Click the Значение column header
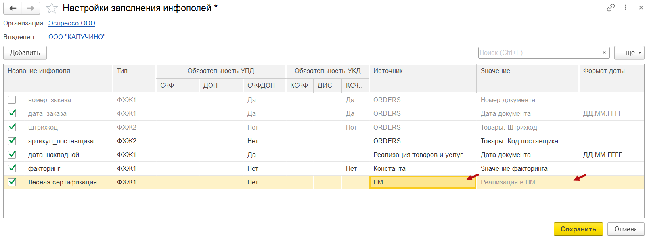This screenshot has width=647, height=239. (x=528, y=78)
